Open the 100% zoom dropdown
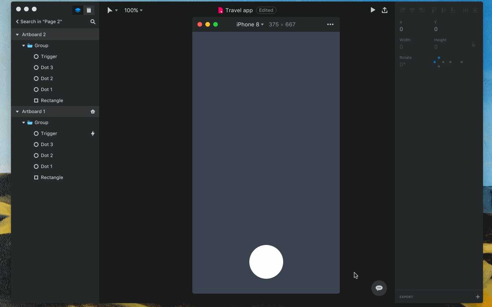The image size is (492, 307). click(x=133, y=10)
